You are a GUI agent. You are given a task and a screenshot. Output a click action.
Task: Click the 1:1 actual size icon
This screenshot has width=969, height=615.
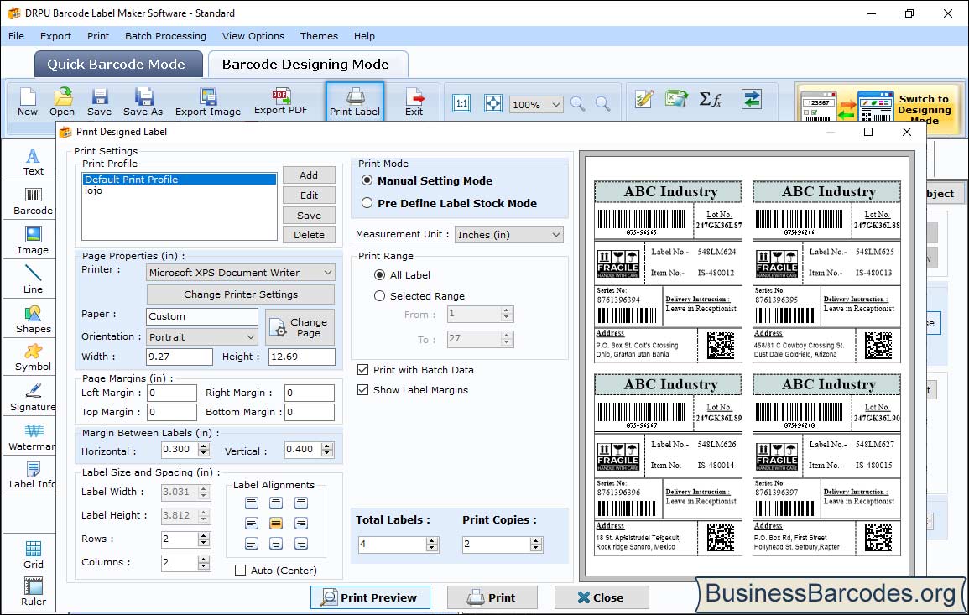click(461, 103)
